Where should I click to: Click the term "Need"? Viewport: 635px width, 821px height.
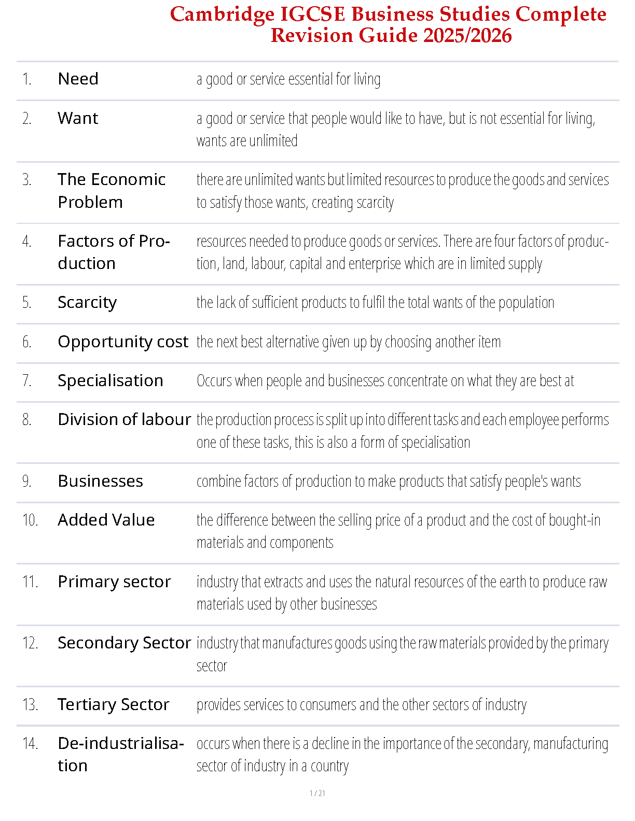click(x=78, y=79)
